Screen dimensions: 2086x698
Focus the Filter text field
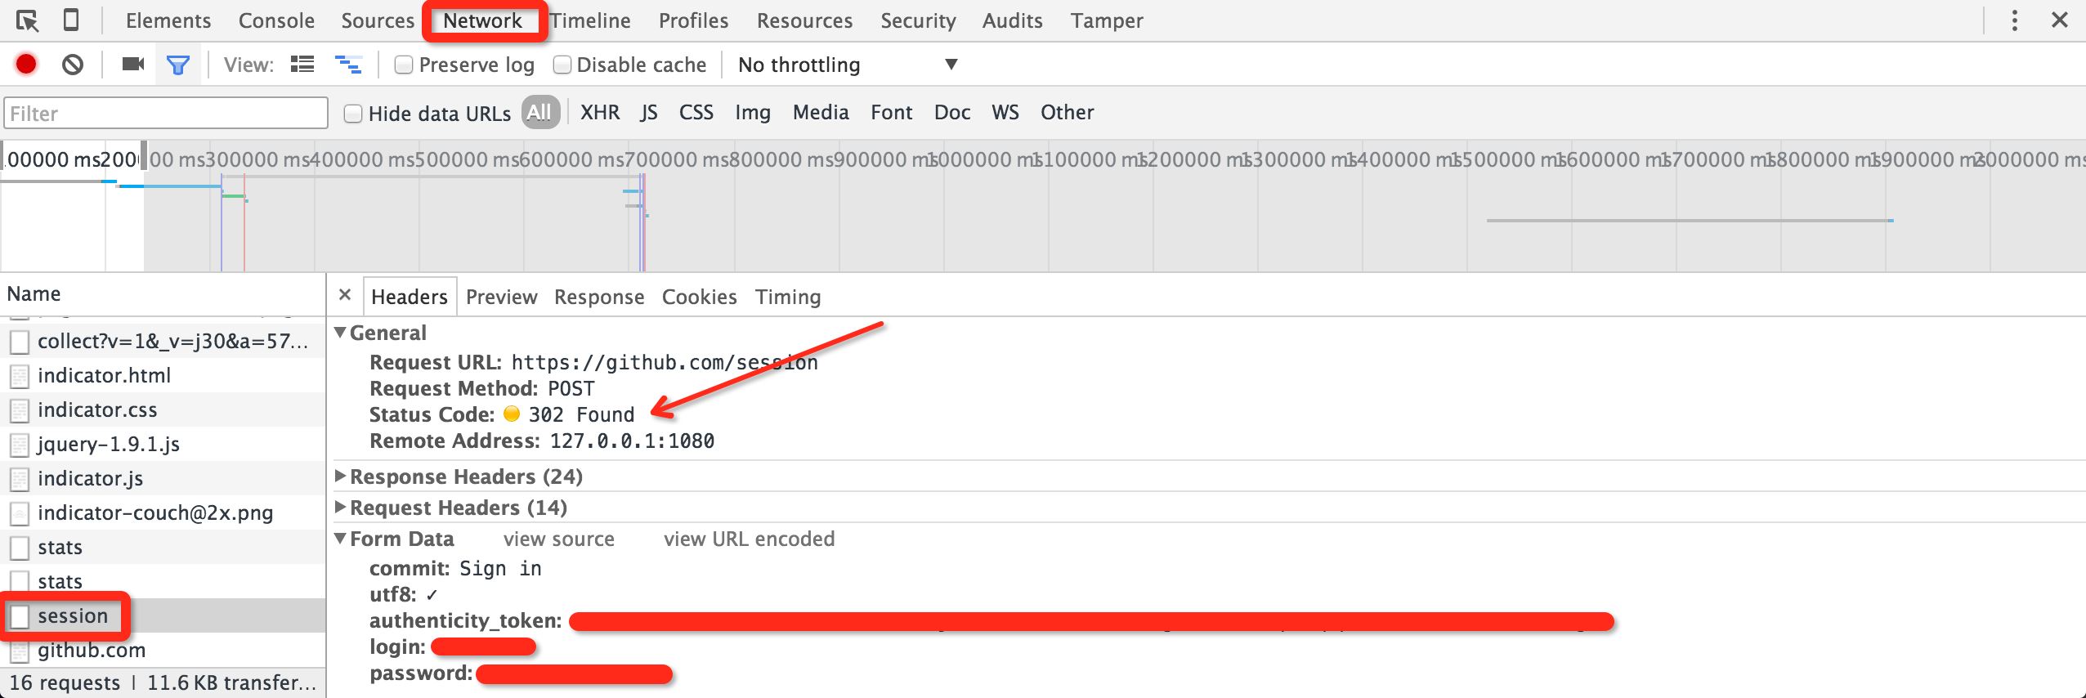pos(166,114)
